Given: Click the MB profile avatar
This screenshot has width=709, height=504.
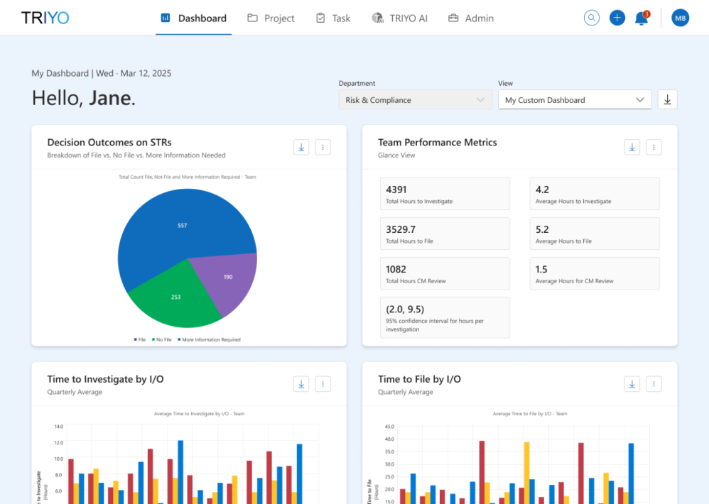Looking at the screenshot, I should [x=680, y=18].
